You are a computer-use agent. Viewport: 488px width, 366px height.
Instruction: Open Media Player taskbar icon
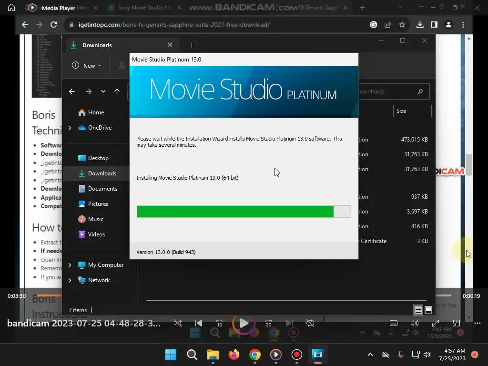tap(276, 355)
